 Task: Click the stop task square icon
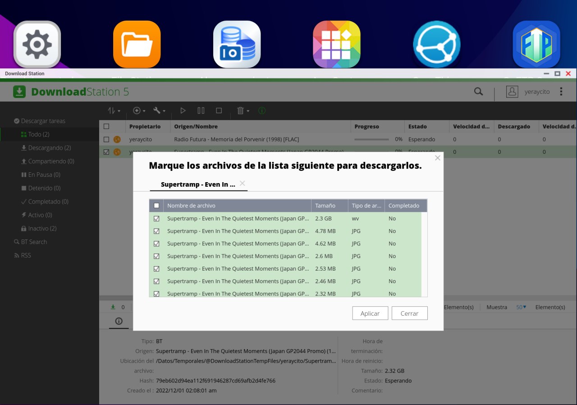click(219, 110)
